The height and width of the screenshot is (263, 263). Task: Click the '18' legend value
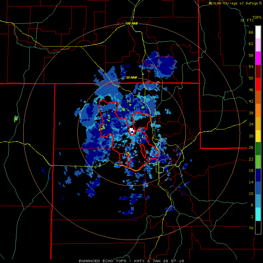[x=251, y=170]
